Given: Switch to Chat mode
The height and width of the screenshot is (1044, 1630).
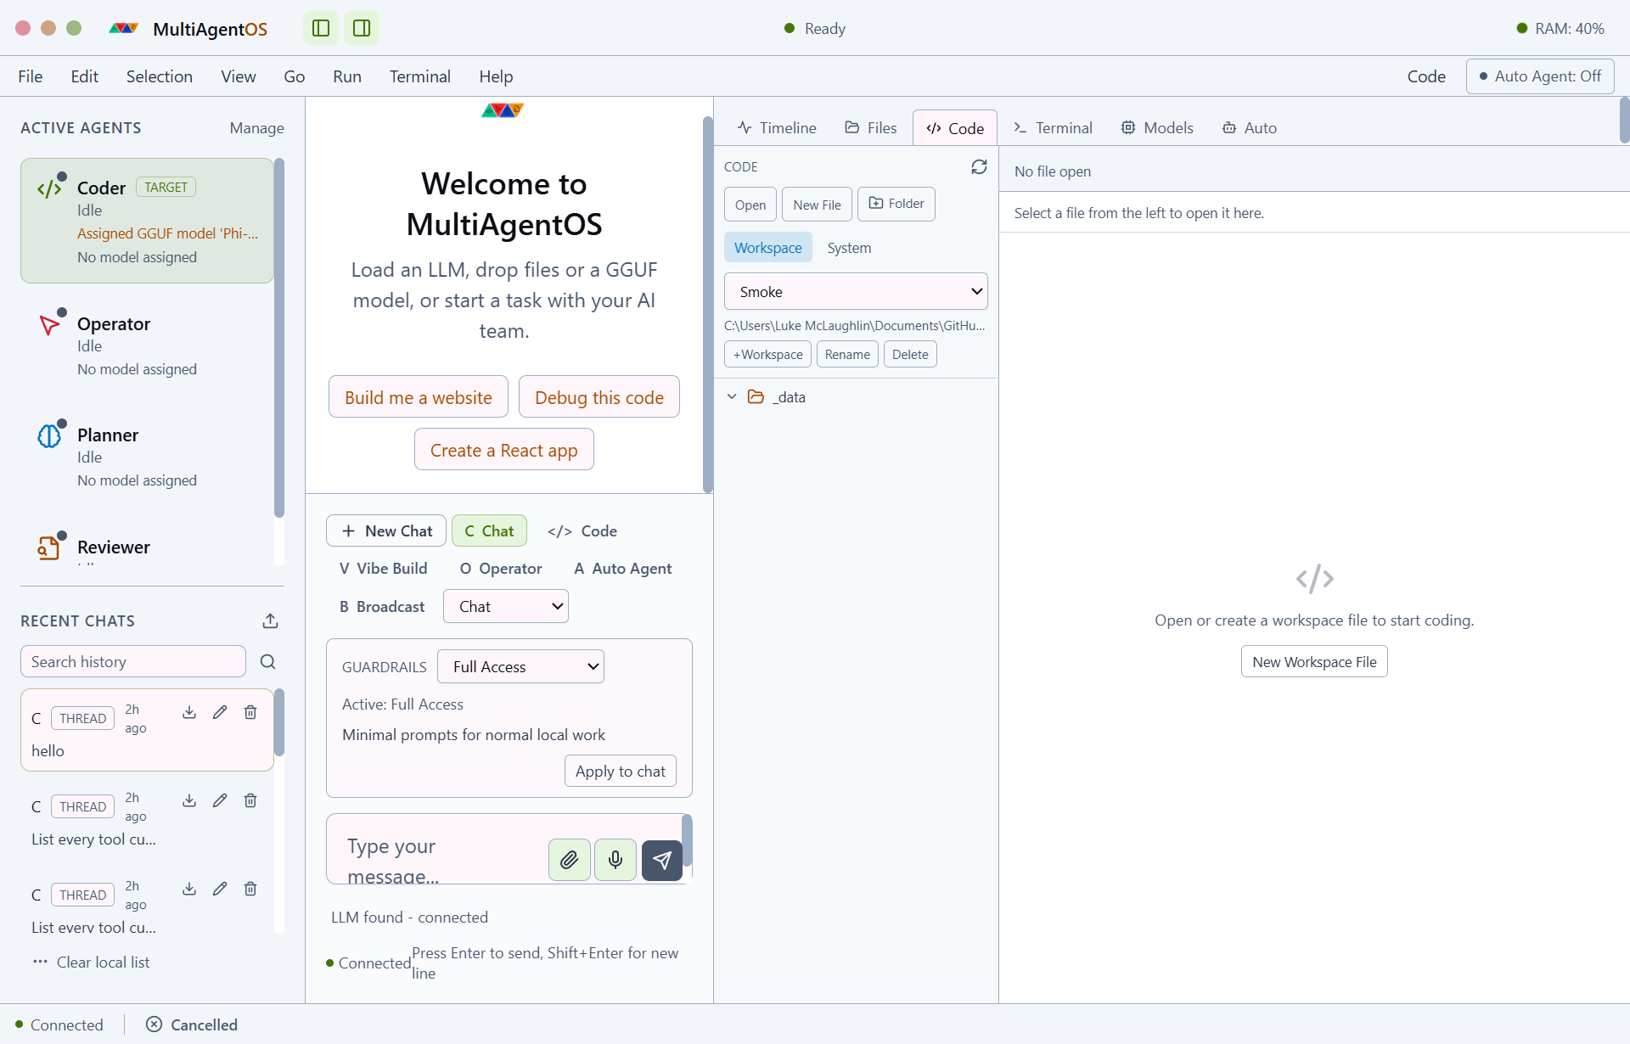Looking at the screenshot, I should click(x=489, y=531).
